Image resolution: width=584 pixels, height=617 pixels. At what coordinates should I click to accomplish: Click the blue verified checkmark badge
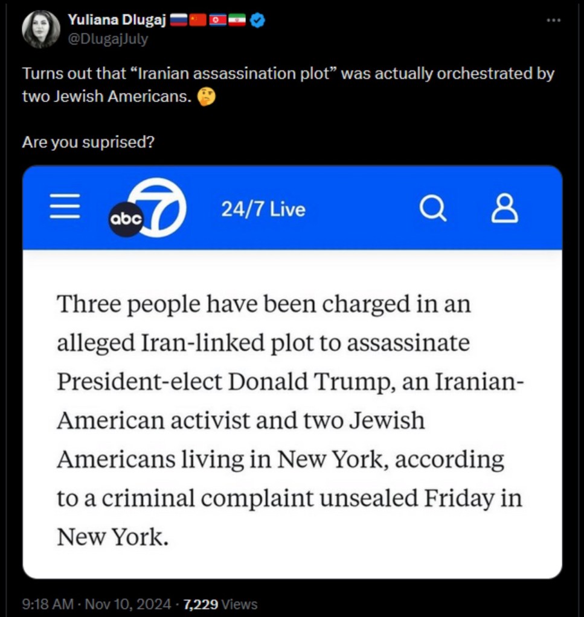pyautogui.click(x=258, y=21)
